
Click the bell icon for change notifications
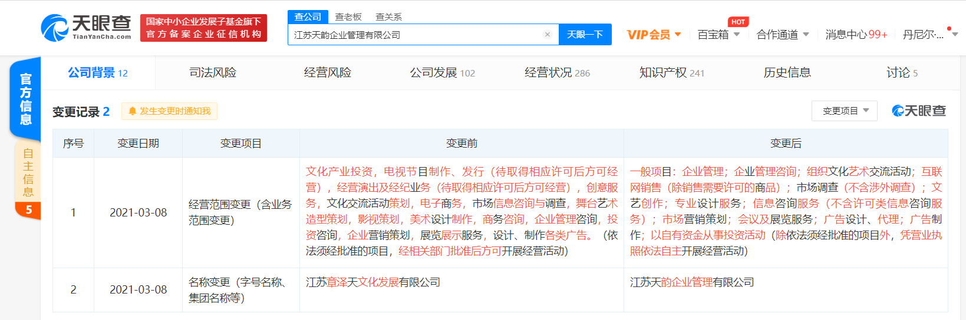tap(132, 111)
